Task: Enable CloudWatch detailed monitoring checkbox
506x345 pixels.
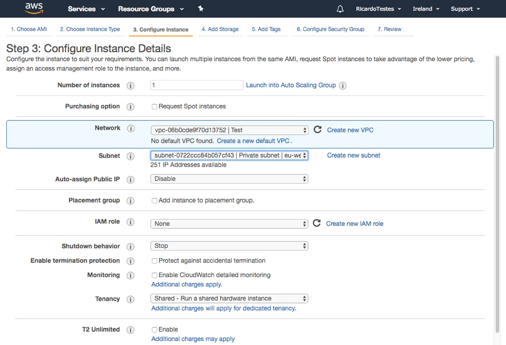Action: [x=154, y=275]
